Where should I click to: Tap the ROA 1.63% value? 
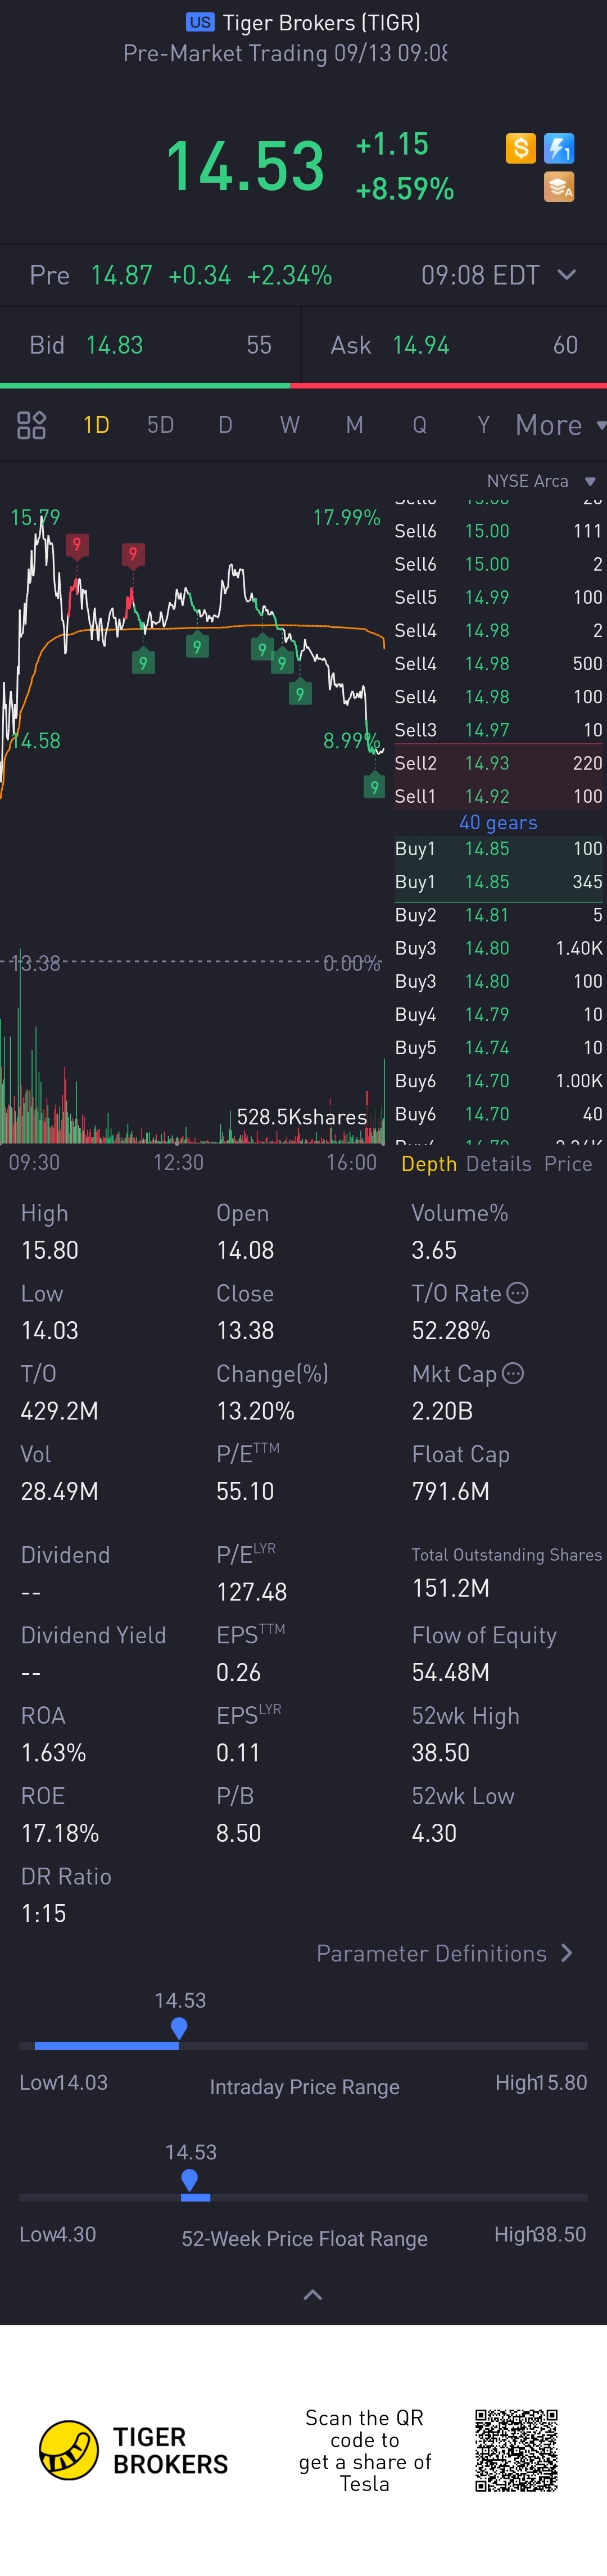pyautogui.click(x=54, y=1752)
